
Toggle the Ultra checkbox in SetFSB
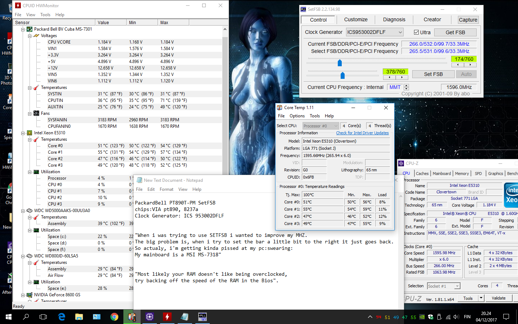[416, 32]
